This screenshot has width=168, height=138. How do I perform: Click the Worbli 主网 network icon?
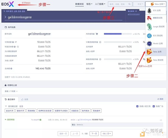point(149,43)
